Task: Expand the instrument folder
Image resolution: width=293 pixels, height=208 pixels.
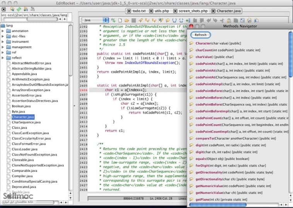Action: pos(3,42)
